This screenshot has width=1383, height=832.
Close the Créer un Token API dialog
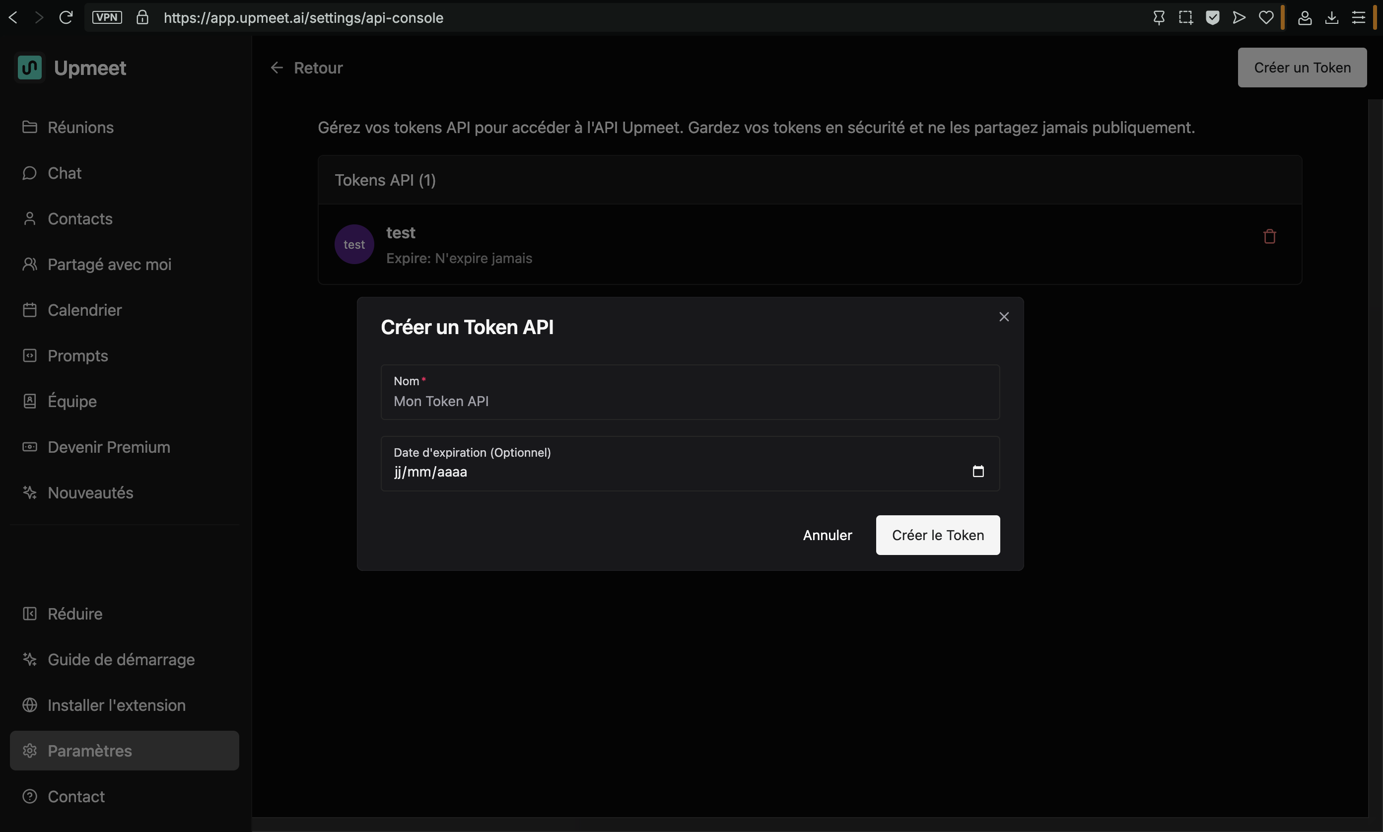click(1003, 317)
